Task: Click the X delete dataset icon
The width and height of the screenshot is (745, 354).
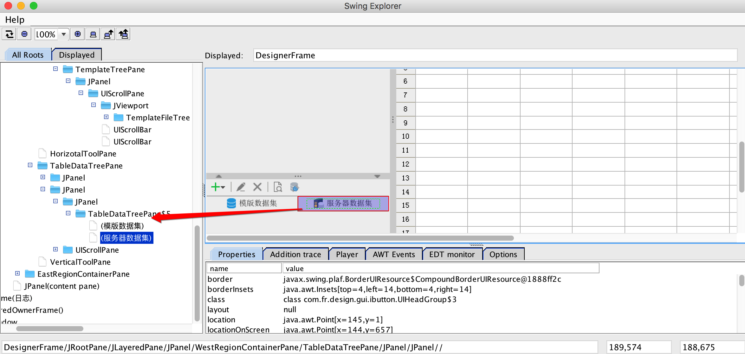Action: [257, 187]
